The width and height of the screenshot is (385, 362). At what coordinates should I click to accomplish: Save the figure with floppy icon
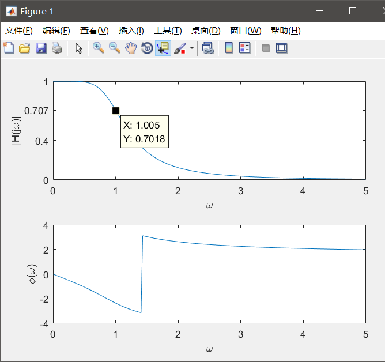[x=41, y=48]
